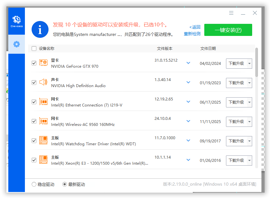Click the network card icon for Intel Ethernet I219-V
The width and height of the screenshot is (271, 199).
pos(43,102)
